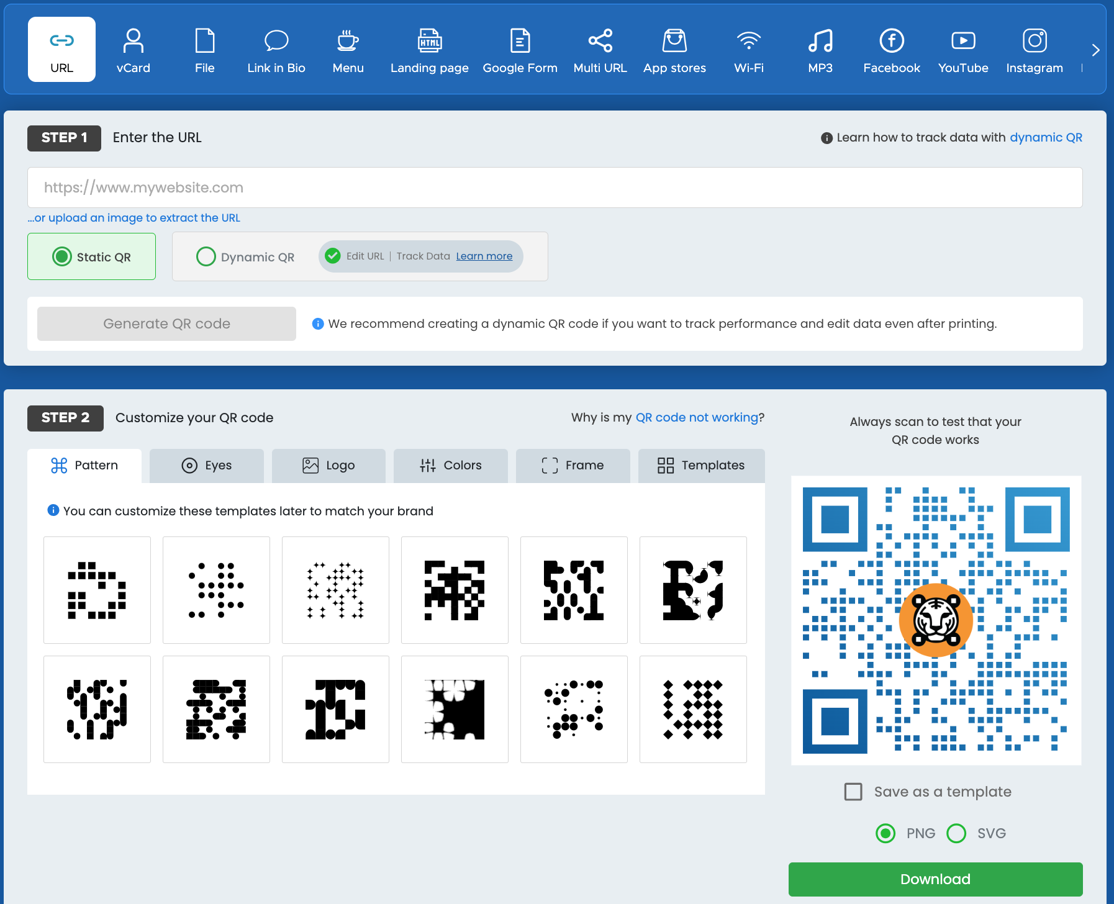Screen dimensions: 1114x904
Task: Pick the YouTube QR type
Action: [963, 50]
